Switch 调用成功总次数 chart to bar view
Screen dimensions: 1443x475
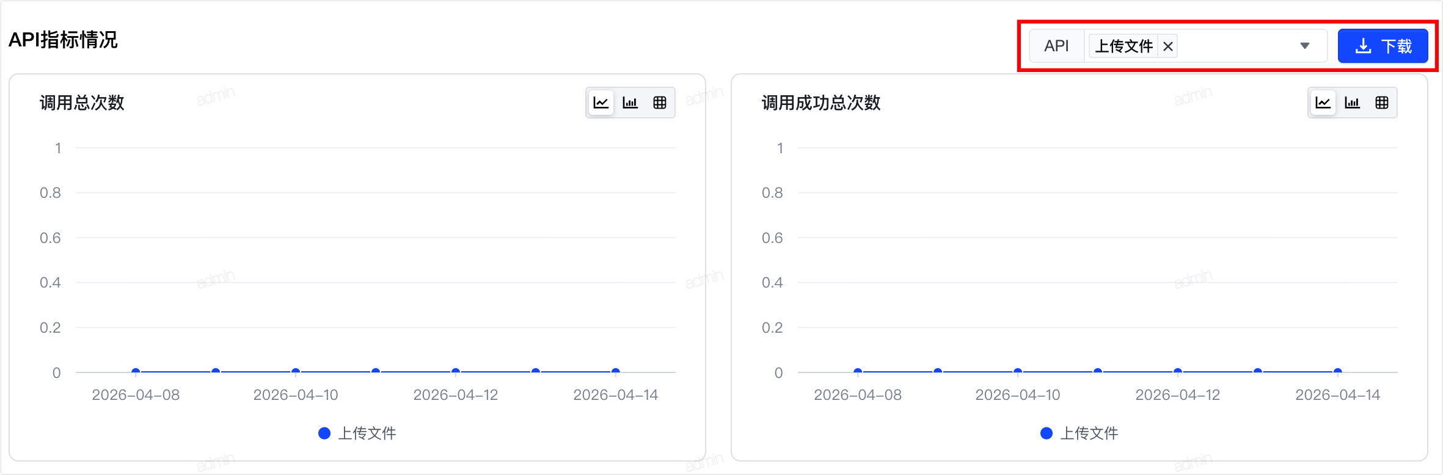click(x=1353, y=103)
